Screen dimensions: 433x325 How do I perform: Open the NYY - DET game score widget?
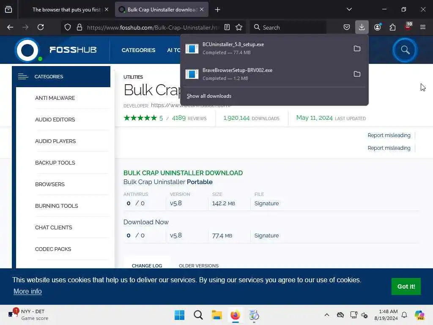(27, 315)
